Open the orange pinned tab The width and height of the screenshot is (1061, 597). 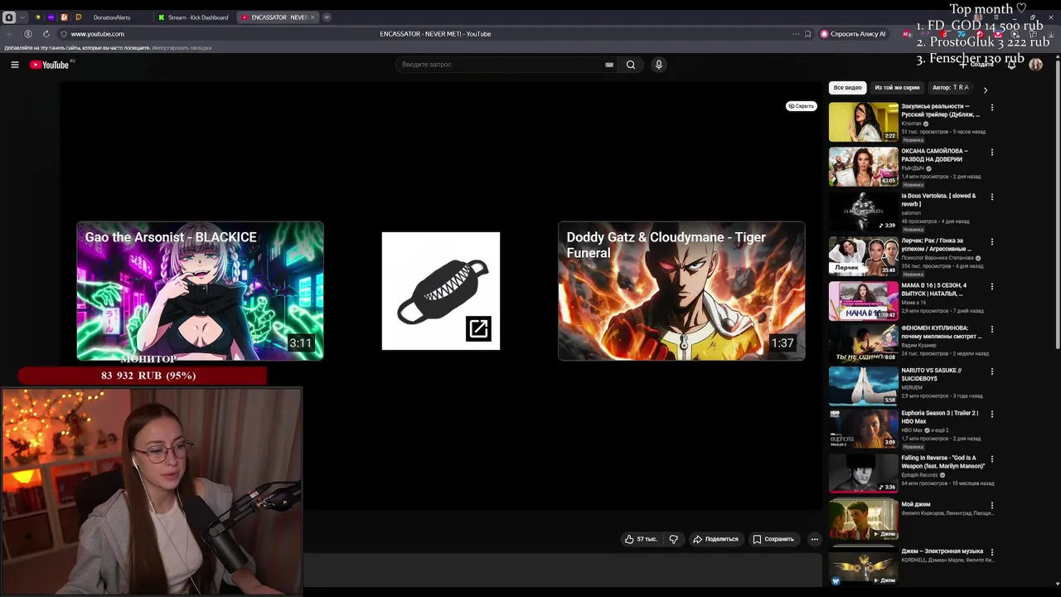64,17
